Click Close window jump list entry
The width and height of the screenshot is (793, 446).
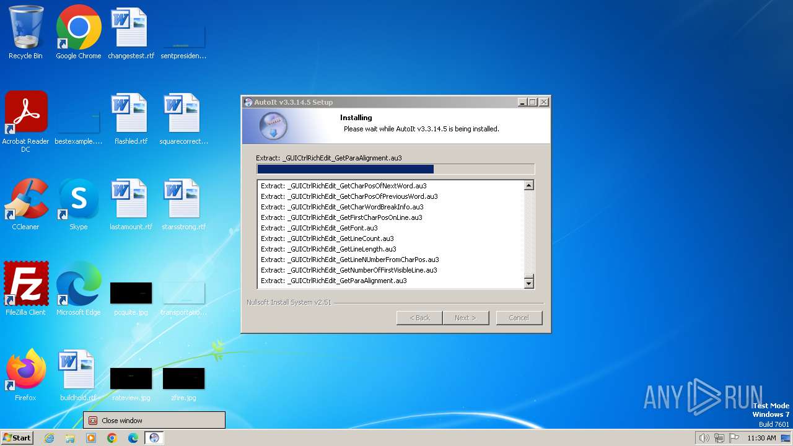(x=154, y=420)
